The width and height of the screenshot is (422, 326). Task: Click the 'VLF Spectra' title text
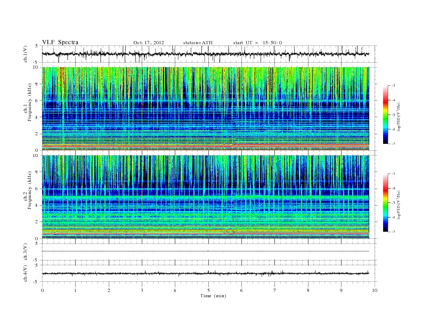[60, 42]
